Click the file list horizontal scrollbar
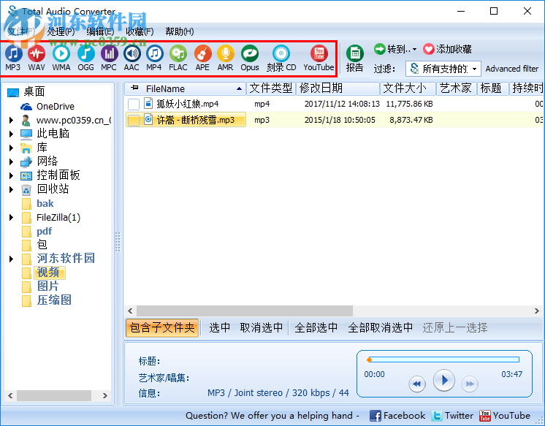 coord(244,311)
